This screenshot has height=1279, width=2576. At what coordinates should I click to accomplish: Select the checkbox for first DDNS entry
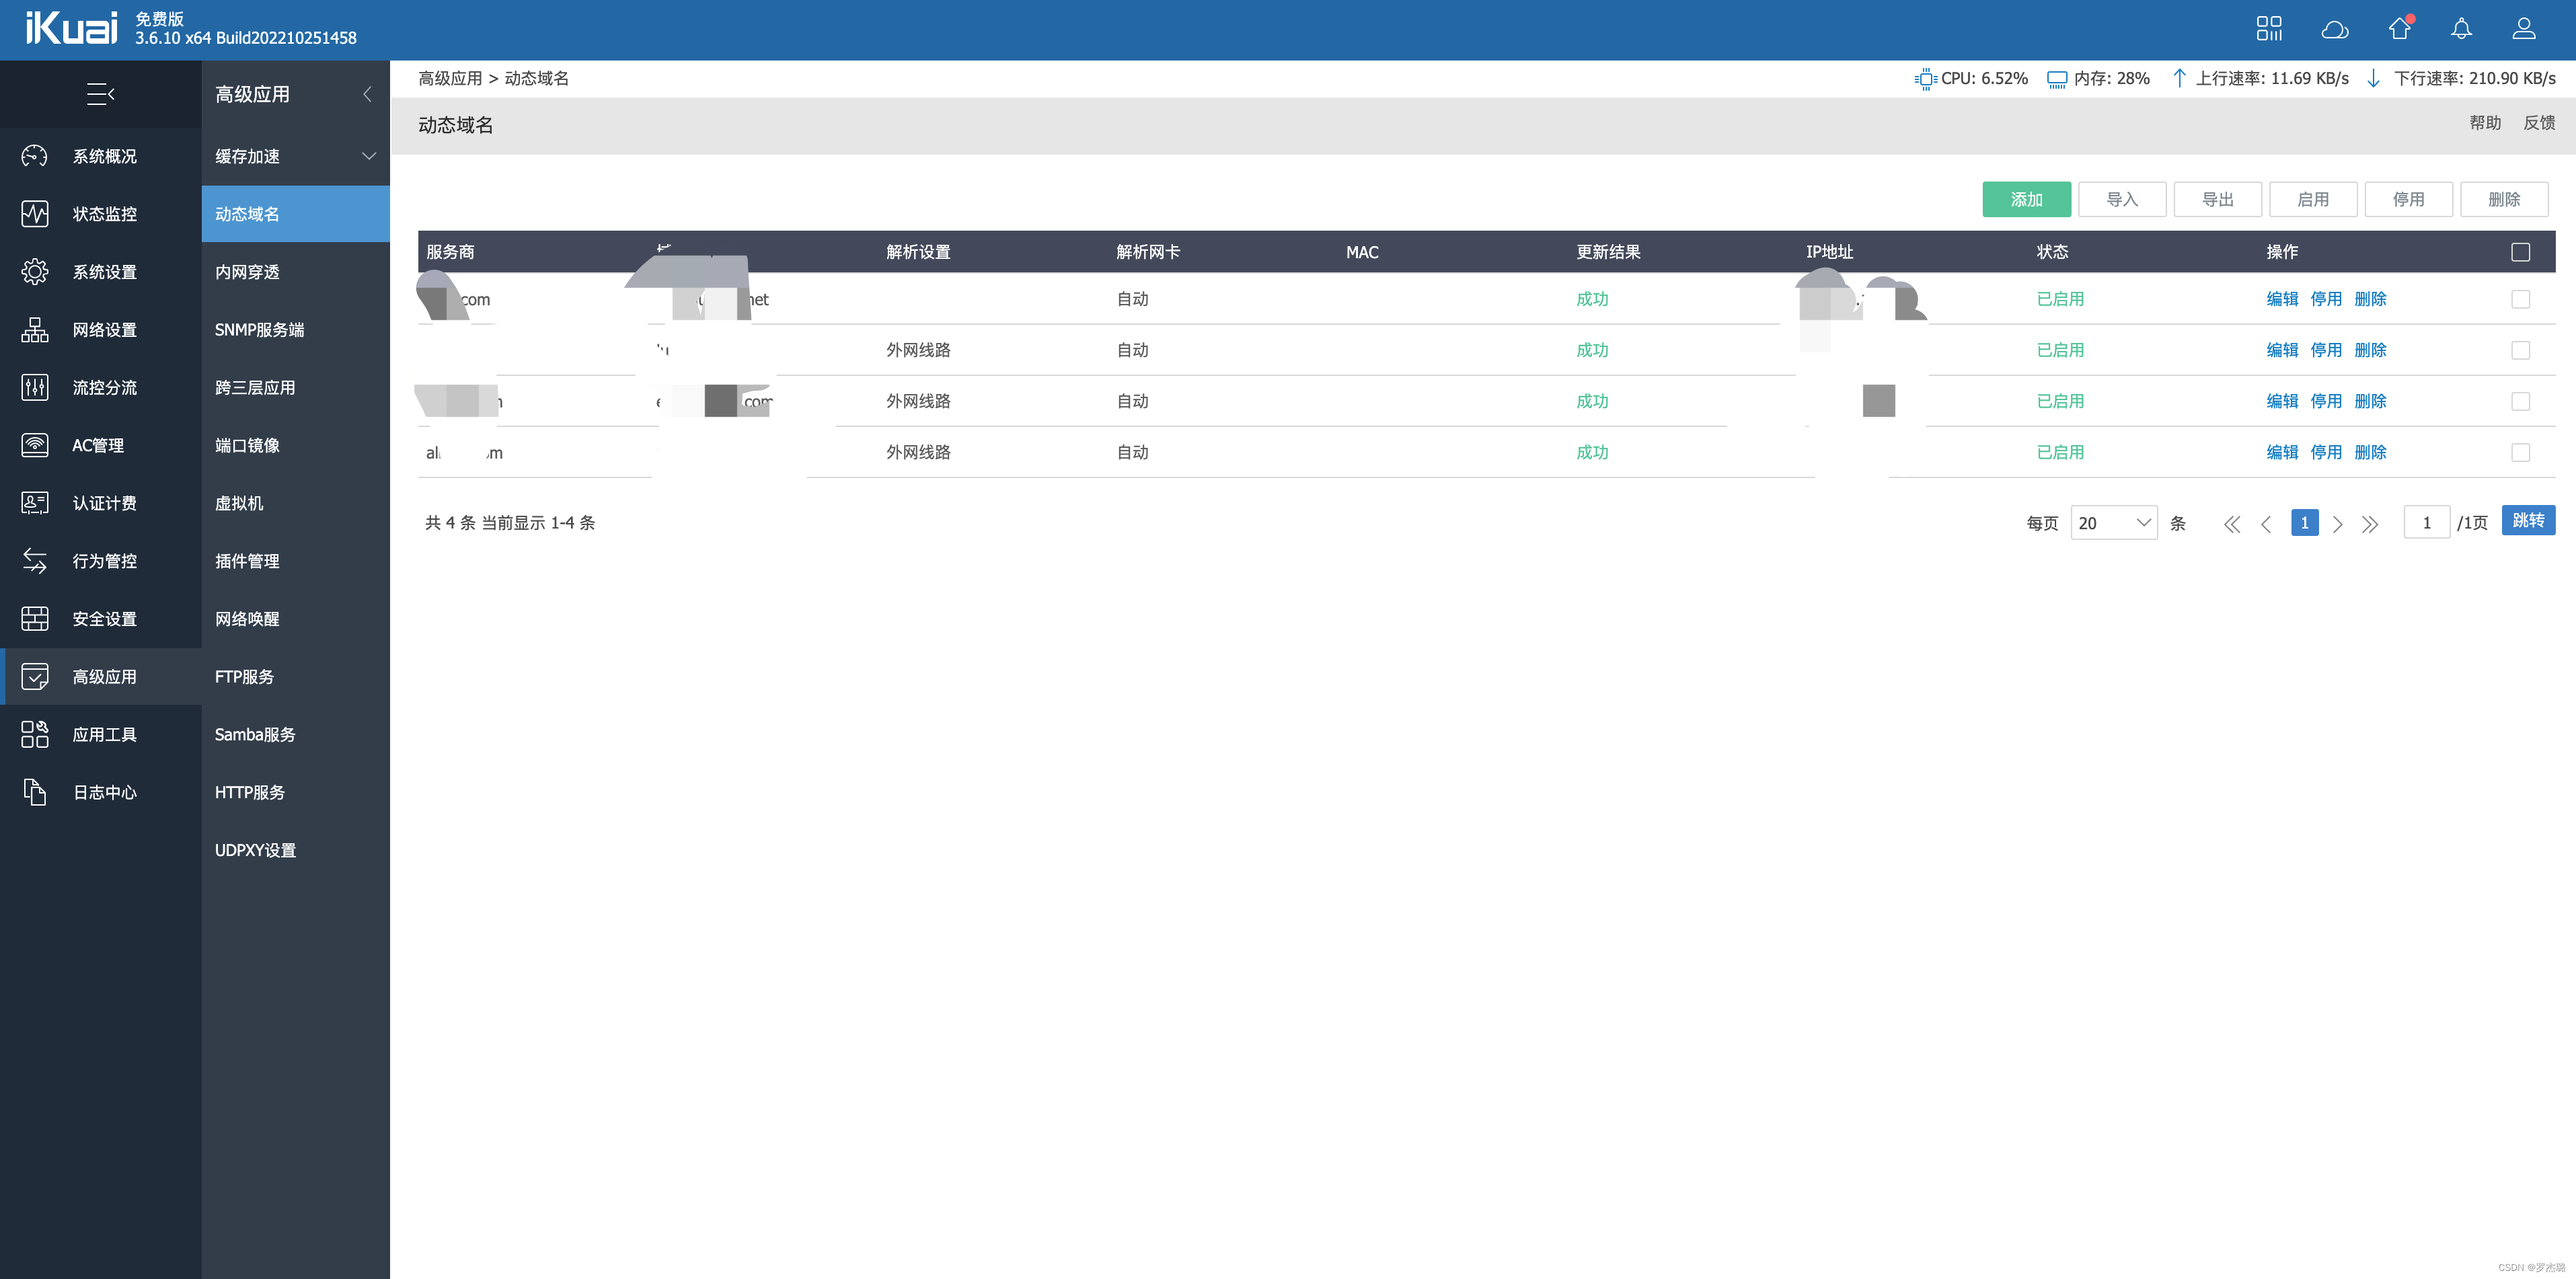(2522, 299)
